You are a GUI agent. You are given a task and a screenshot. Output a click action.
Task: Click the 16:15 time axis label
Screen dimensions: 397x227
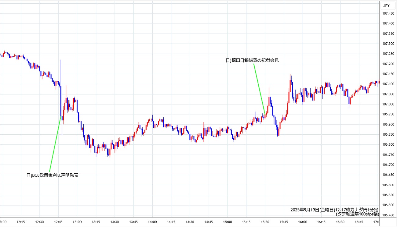[x=321, y=222]
